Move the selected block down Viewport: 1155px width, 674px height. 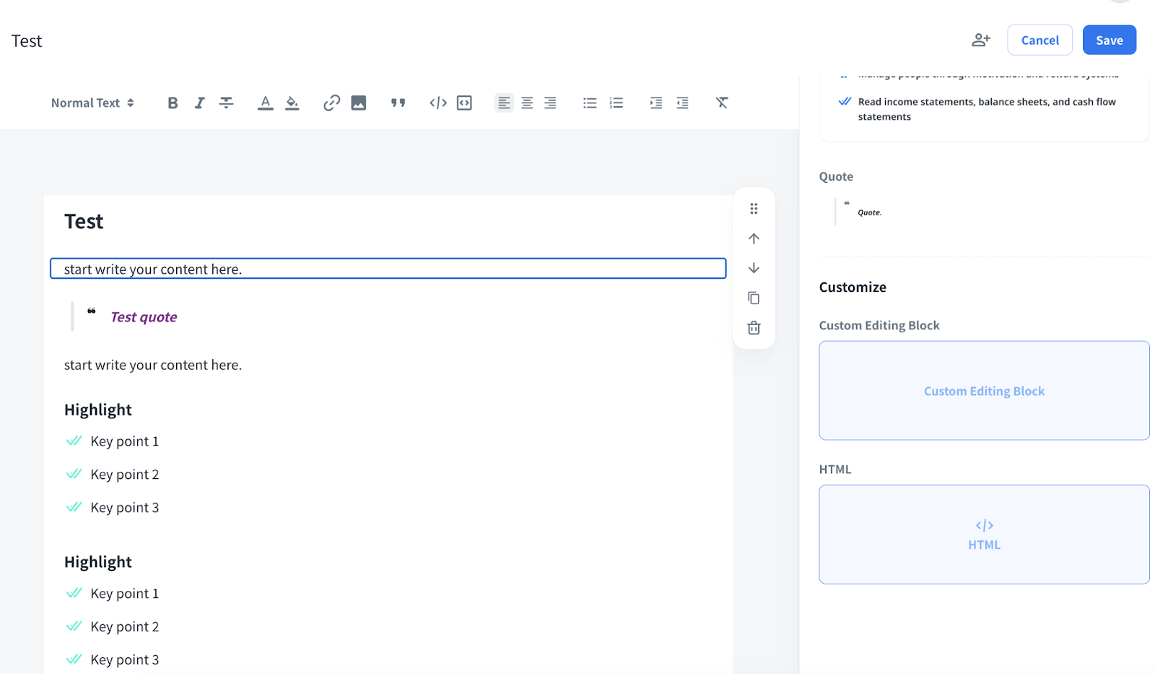(754, 268)
